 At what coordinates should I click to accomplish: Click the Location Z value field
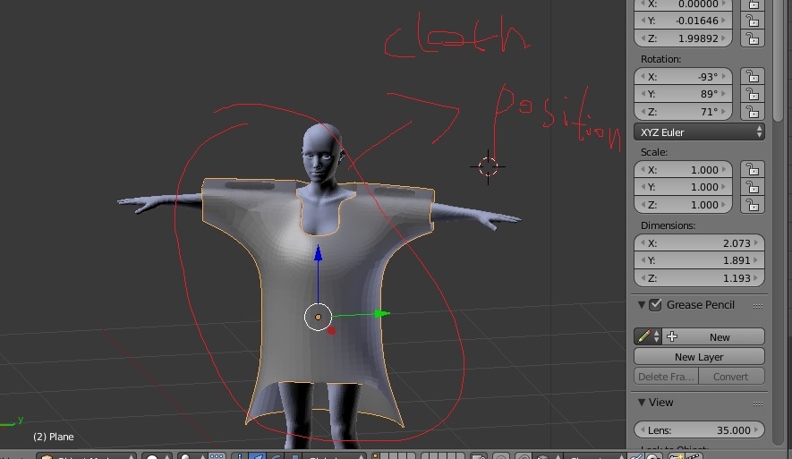683,38
